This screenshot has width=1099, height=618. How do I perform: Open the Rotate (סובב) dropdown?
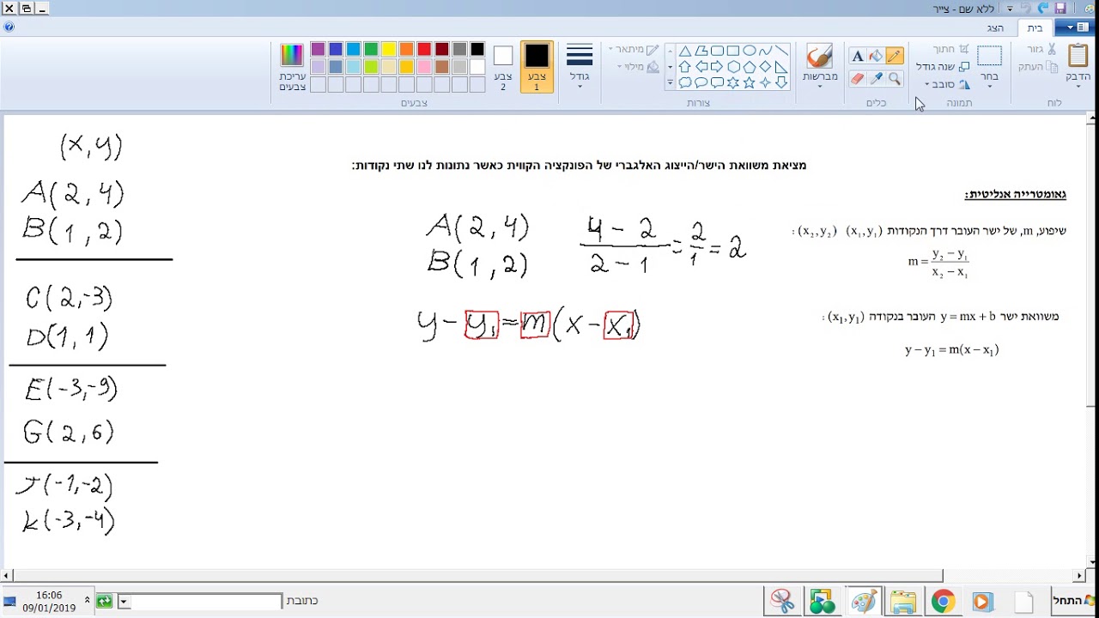(948, 84)
